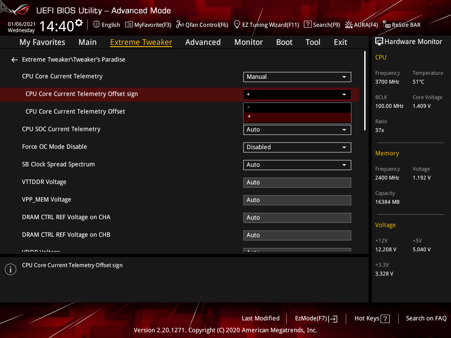Screen dimensions: 451x338
Task: Click the settings list scrollbar
Action: pos(365,91)
